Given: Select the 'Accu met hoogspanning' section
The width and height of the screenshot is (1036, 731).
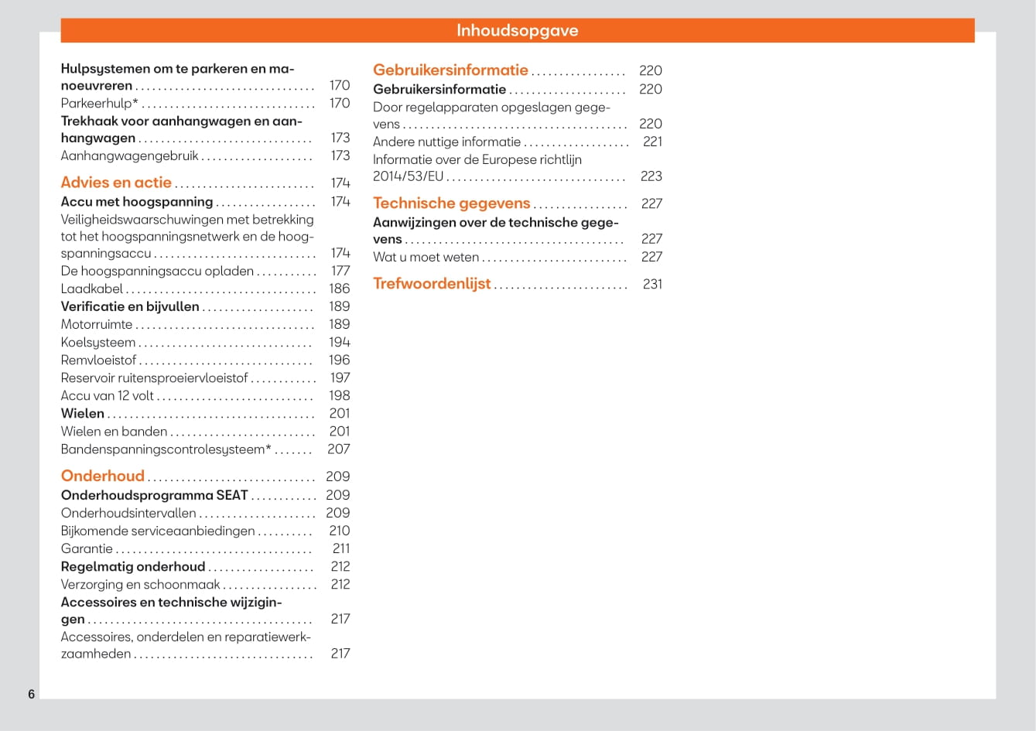Looking at the screenshot, I should [x=137, y=202].
